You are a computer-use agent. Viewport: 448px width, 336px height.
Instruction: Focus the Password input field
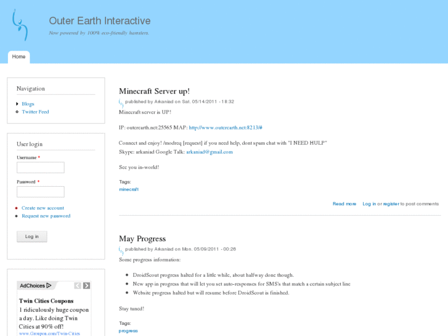[40, 192]
